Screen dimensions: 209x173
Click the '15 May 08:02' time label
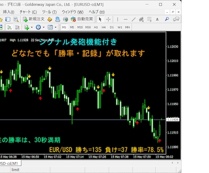pos(164,157)
